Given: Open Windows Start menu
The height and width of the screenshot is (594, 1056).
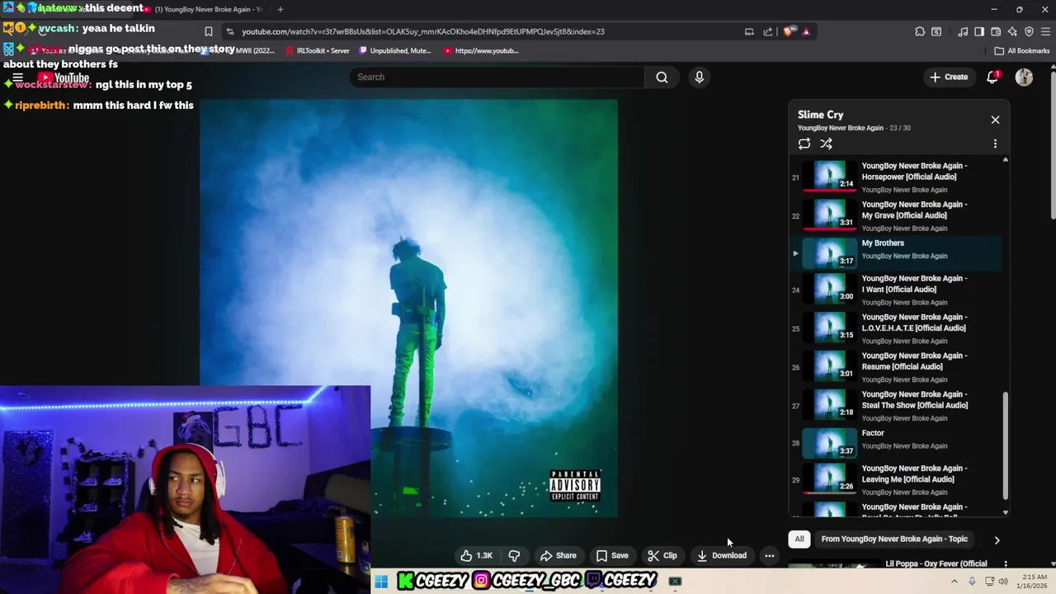Looking at the screenshot, I should pos(381,582).
